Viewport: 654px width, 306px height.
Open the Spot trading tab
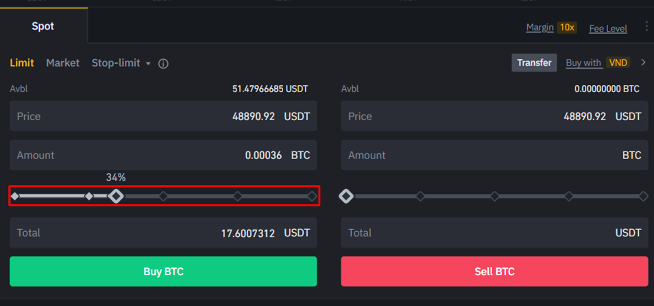pos(43,26)
